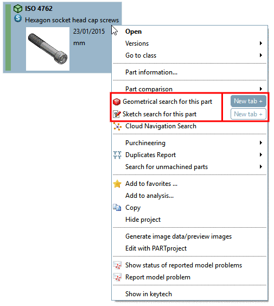274x306 pixels.
Task: Click the blue S standard icon
Action: (x=18, y=18)
